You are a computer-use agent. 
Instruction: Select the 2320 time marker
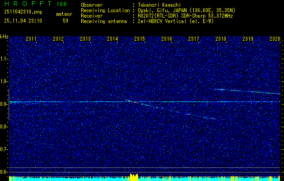coord(275,39)
